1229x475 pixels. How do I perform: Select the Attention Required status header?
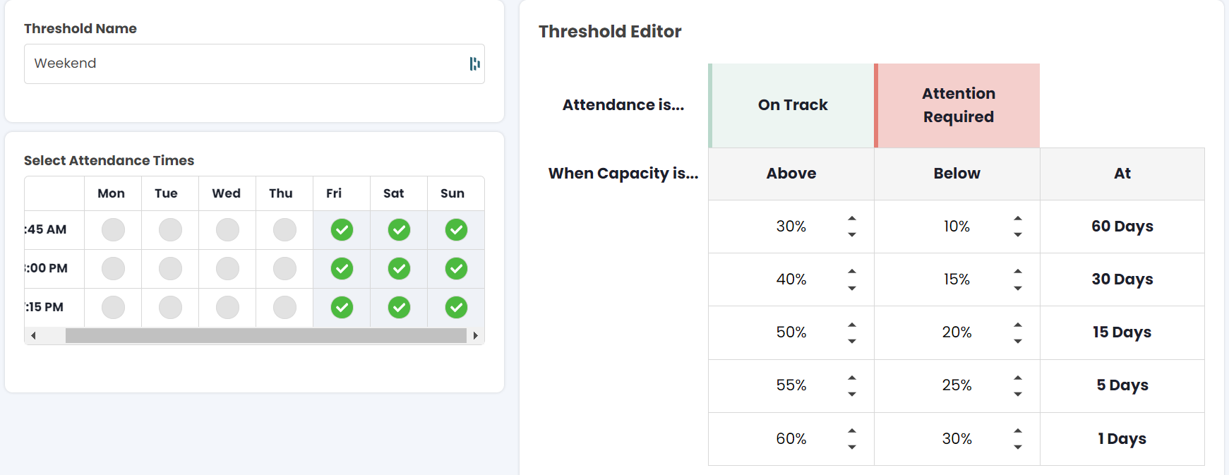click(958, 105)
